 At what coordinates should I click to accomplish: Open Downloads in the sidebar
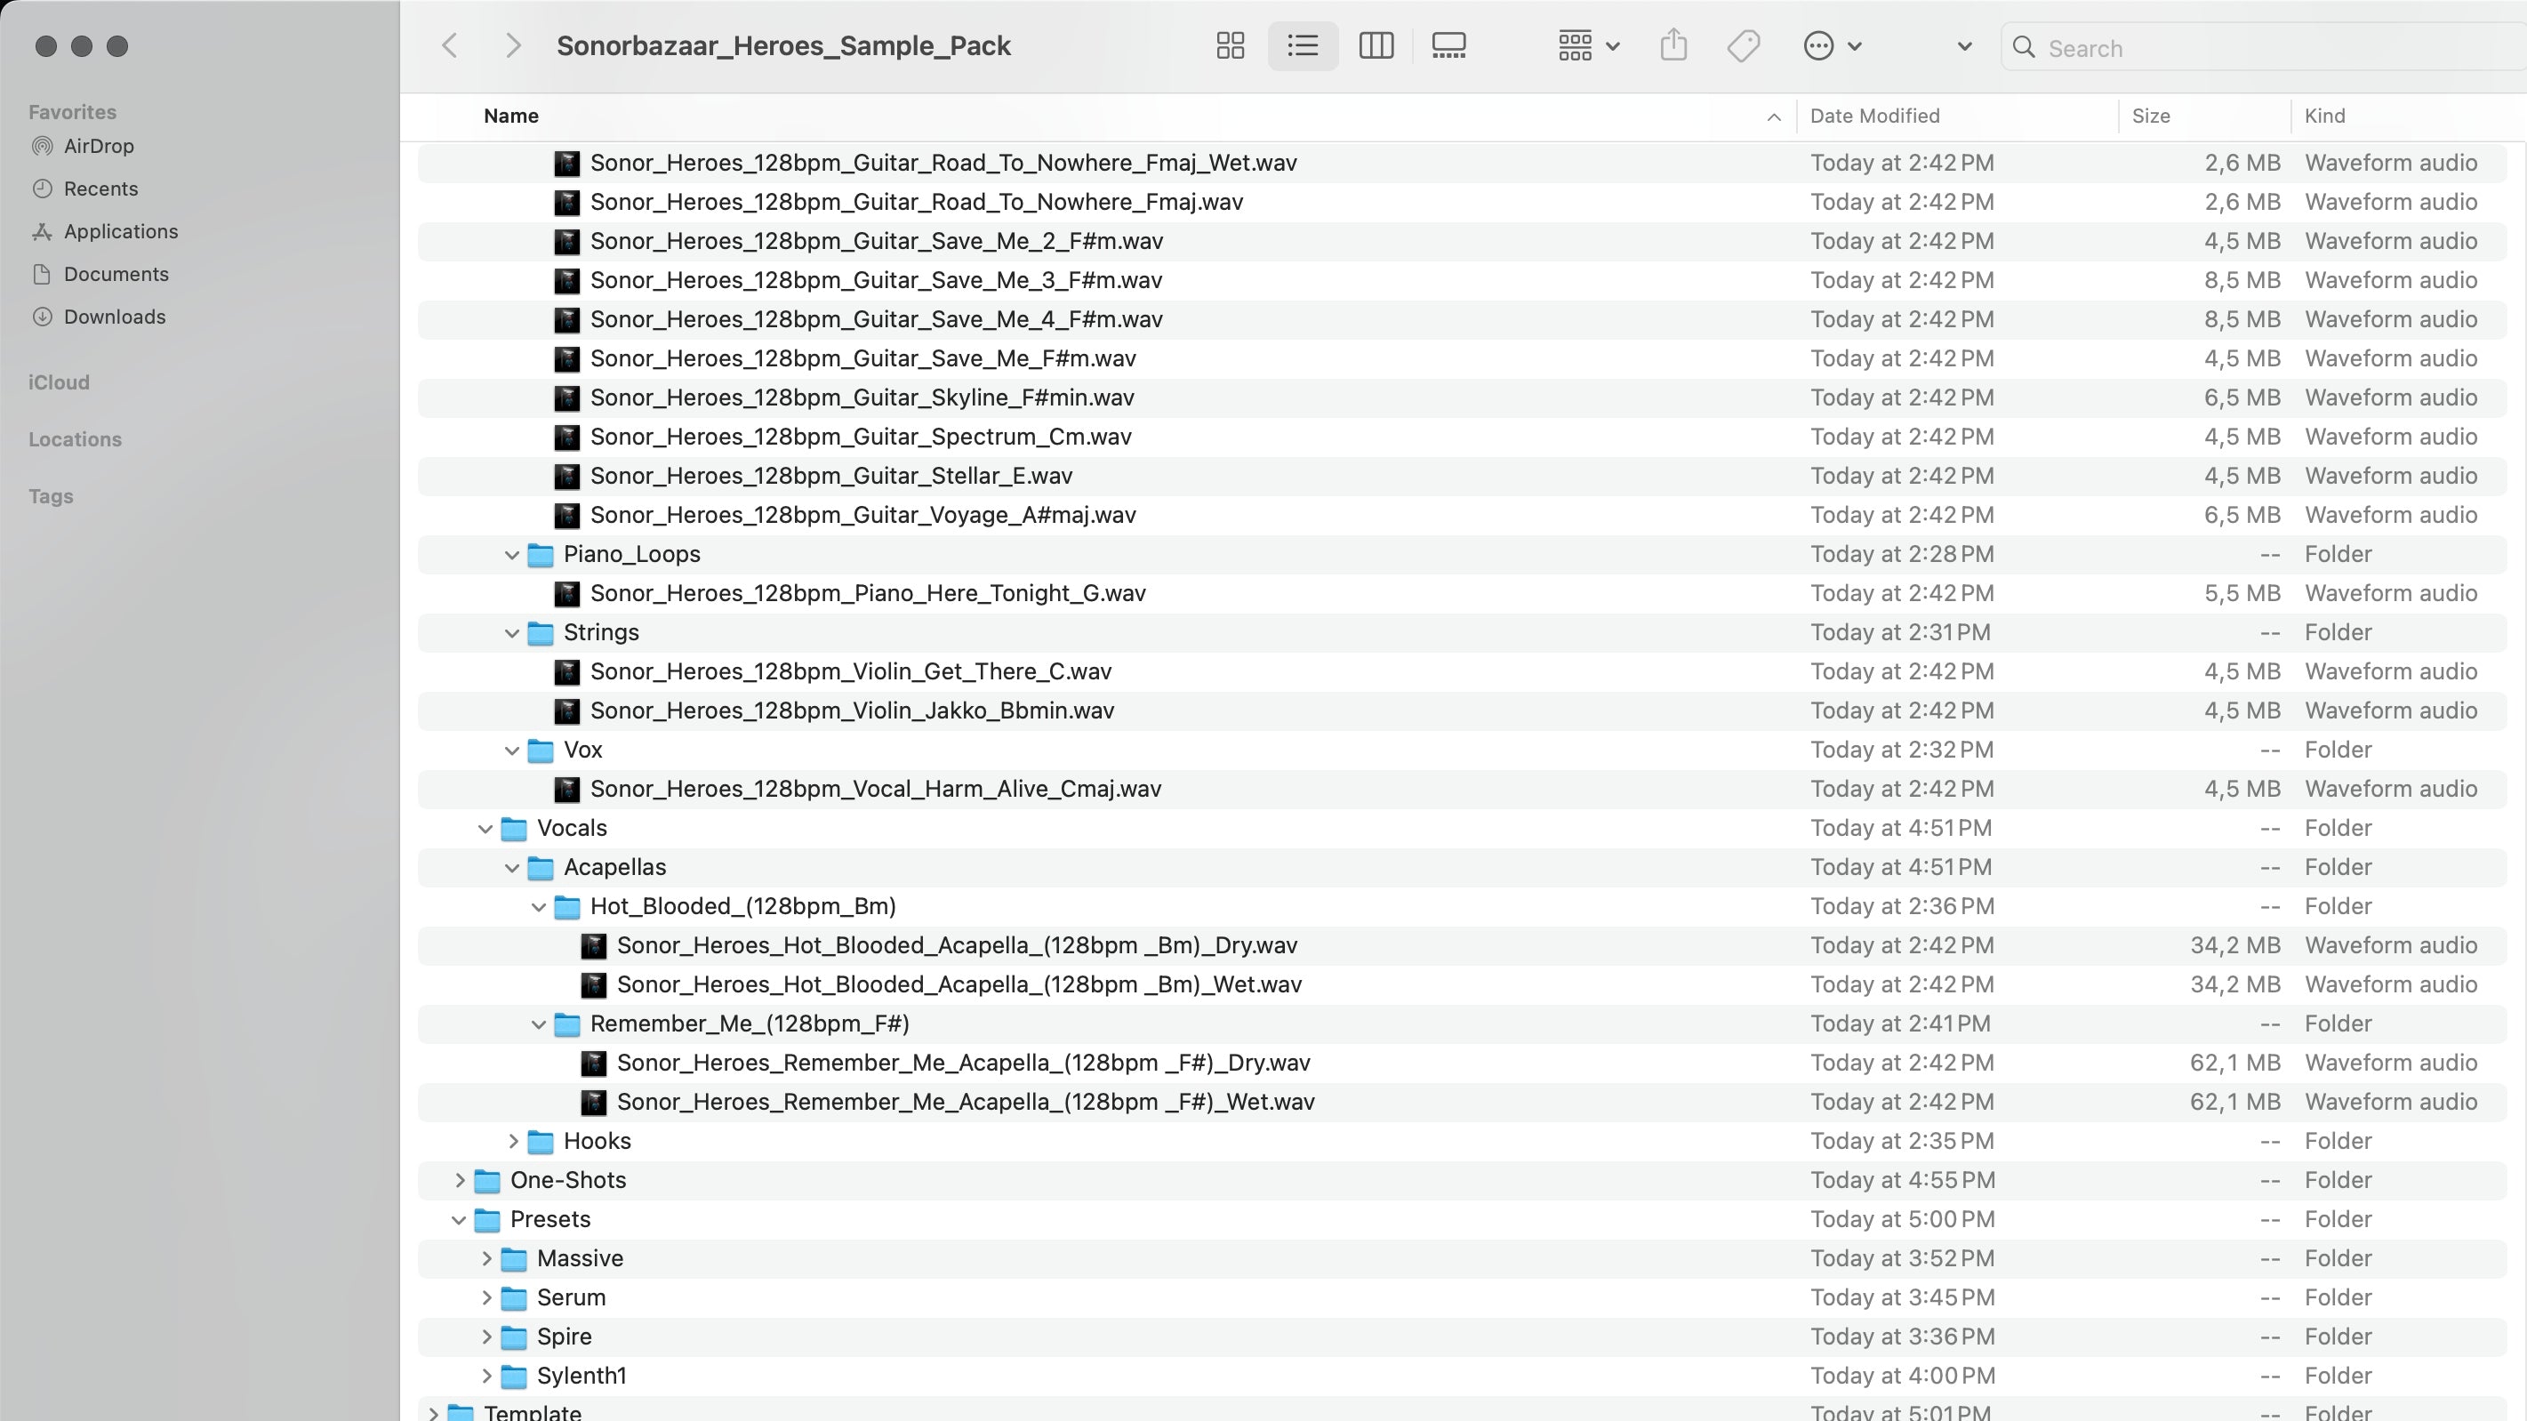(x=114, y=317)
